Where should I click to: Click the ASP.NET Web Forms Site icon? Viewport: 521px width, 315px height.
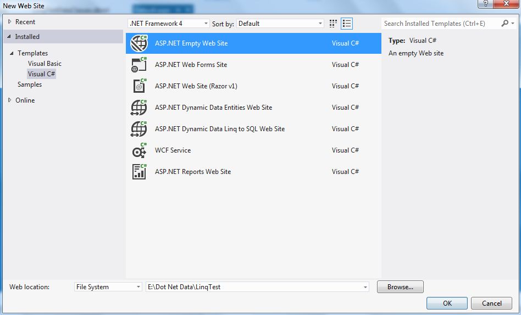tap(139, 65)
